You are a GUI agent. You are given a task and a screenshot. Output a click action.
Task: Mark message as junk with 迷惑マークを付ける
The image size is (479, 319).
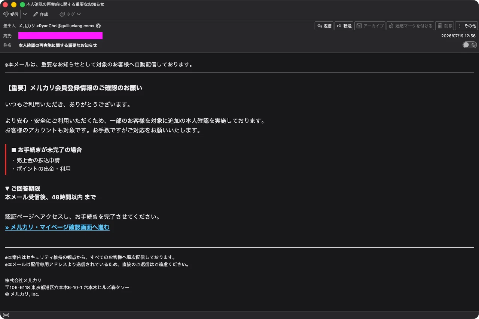410,26
